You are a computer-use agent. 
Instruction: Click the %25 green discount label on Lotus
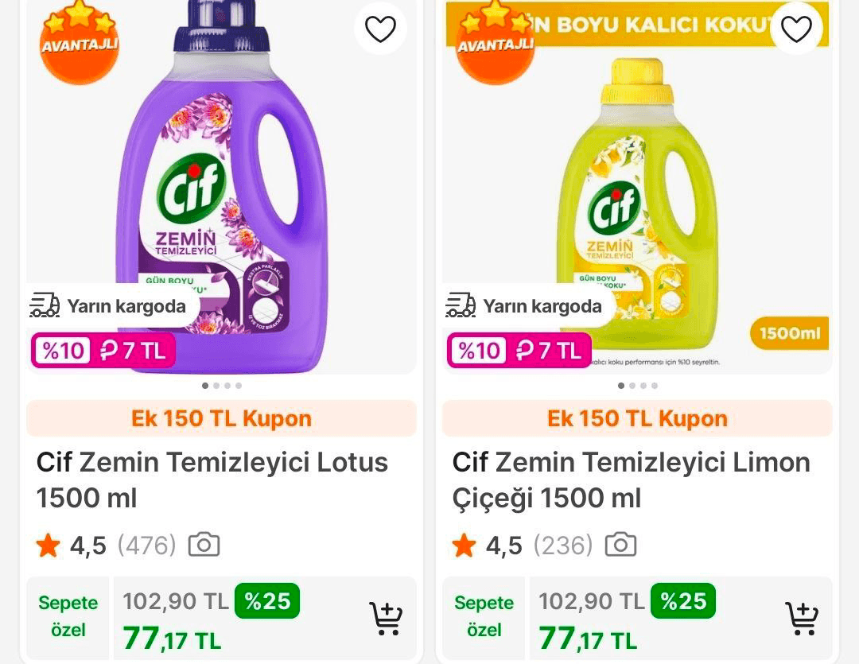coord(267,601)
